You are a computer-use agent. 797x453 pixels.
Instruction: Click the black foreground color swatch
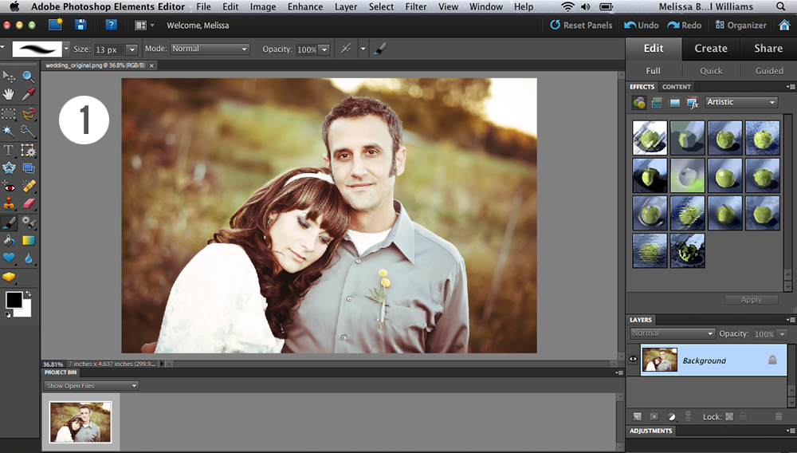coord(14,300)
